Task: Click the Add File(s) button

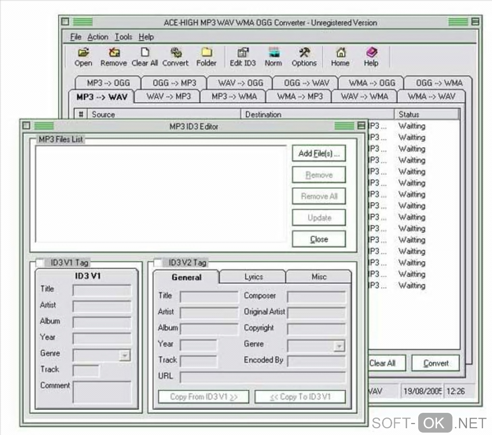Action: 319,153
